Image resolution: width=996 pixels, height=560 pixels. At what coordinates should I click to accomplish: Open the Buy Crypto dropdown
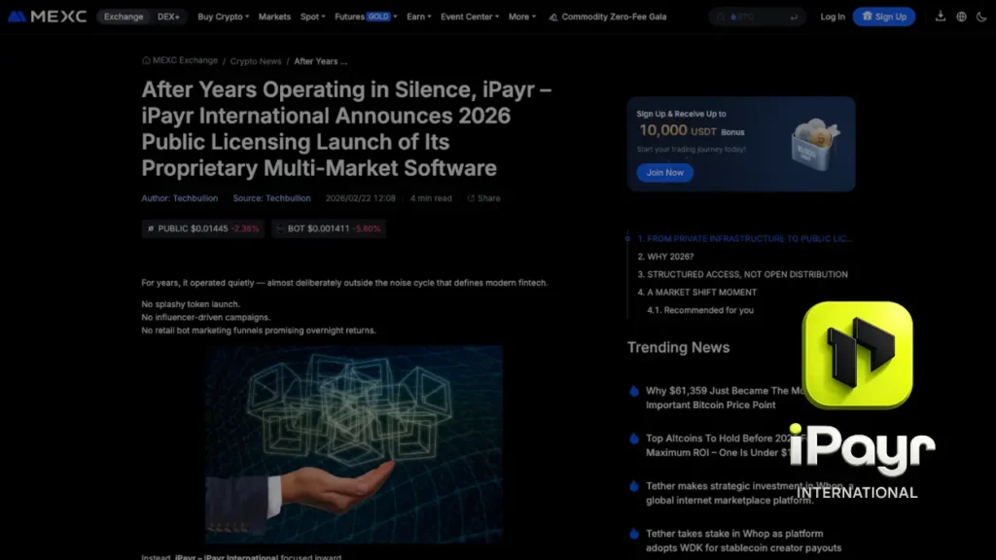[x=222, y=17]
